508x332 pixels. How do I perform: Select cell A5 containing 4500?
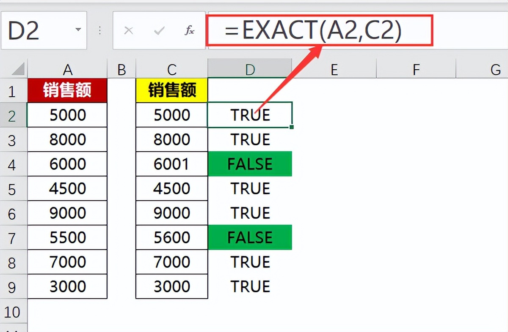coord(67,188)
